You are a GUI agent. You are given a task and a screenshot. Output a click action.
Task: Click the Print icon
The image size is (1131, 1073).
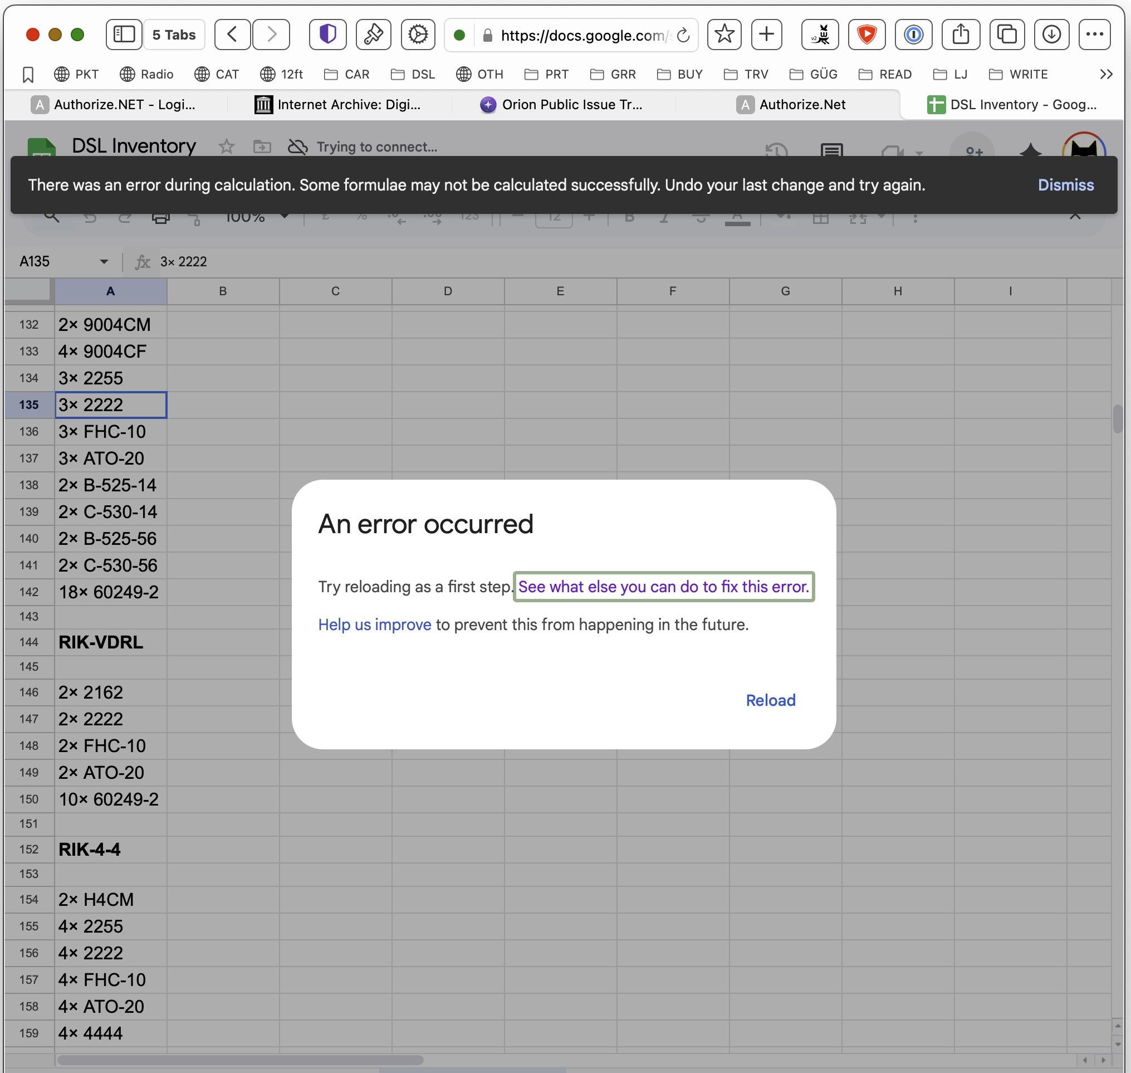pos(160,218)
